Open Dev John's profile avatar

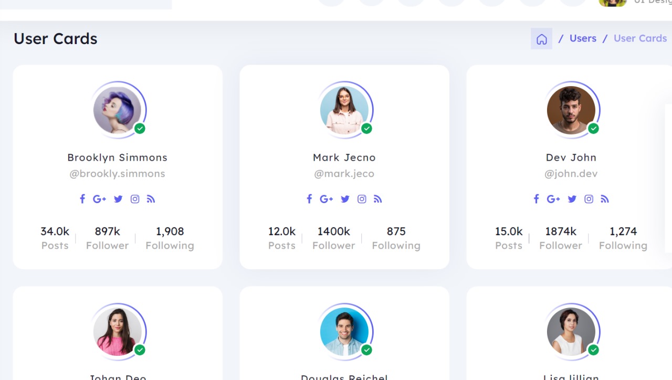coord(571,110)
